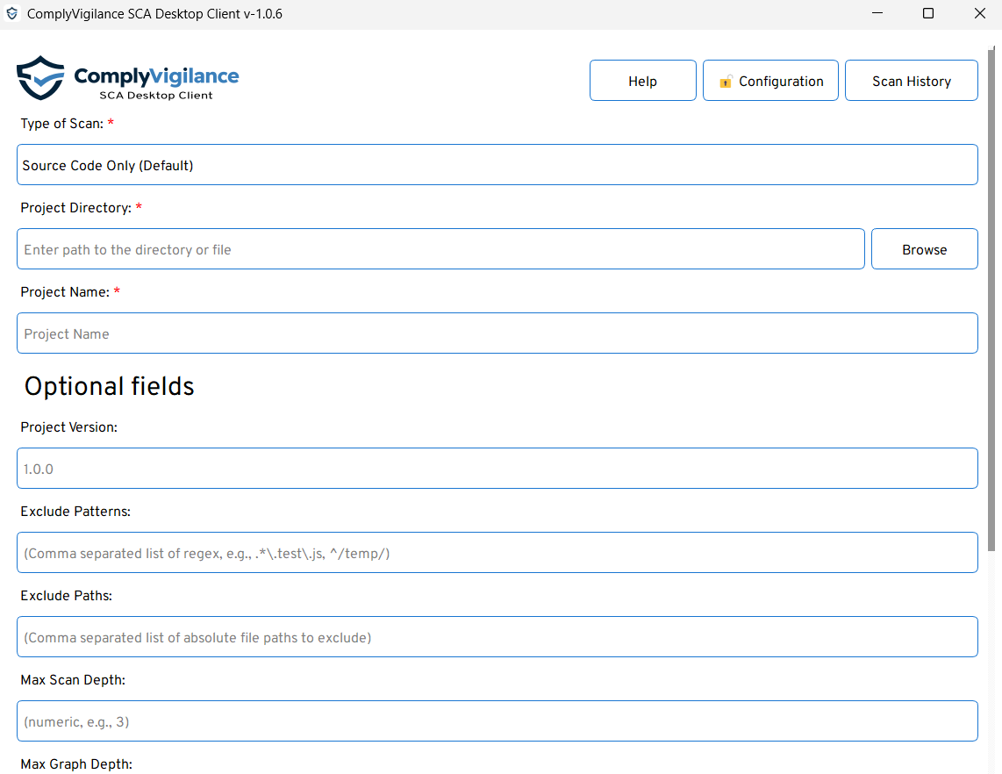Click the ComplyVigilance shield logo
Viewport: 1002px width, 774px height.
click(40, 79)
